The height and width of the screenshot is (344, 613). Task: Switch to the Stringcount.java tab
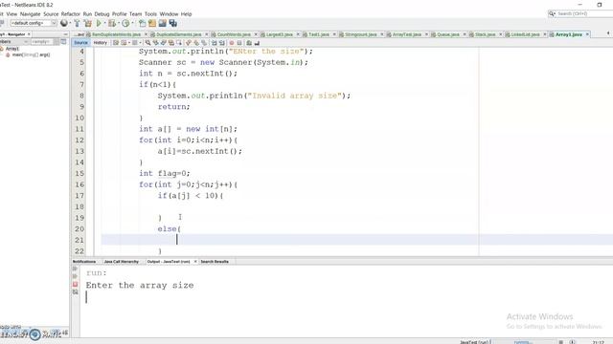[360, 34]
